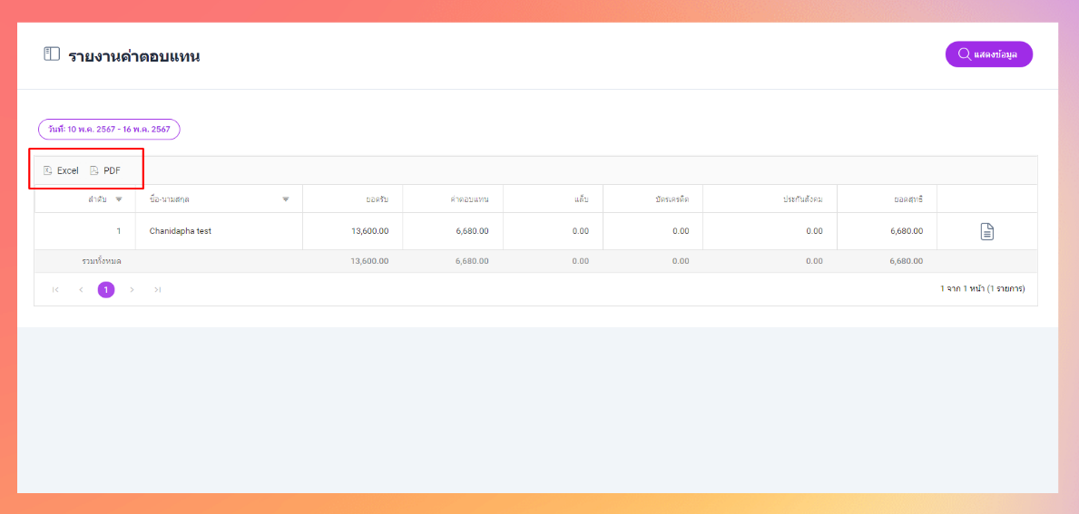Select 13,600.00 in Chanidapha test row
This screenshot has height=514, width=1079.
tap(370, 231)
